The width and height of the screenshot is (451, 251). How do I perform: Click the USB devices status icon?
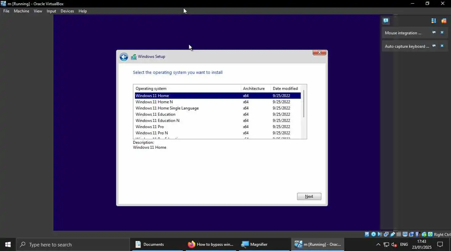coord(393,234)
